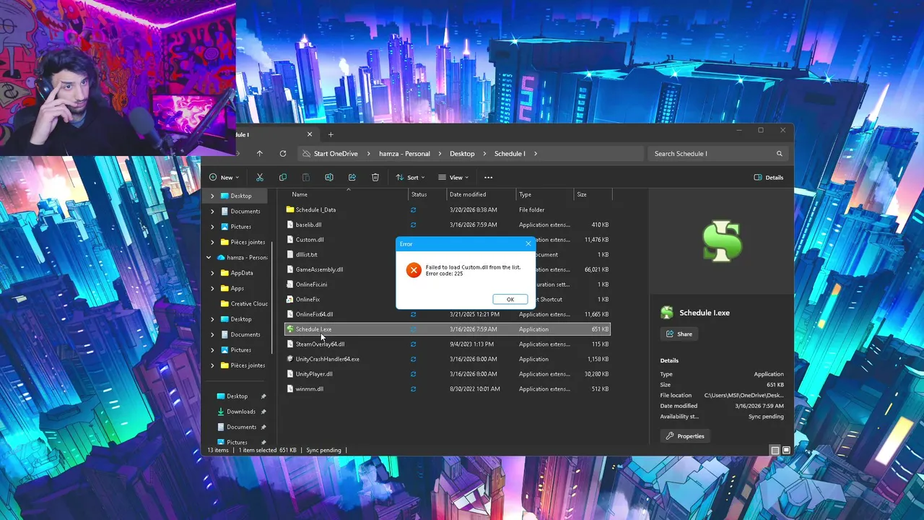Click Sync pending in status bar
Image resolution: width=924 pixels, height=520 pixels.
323,450
